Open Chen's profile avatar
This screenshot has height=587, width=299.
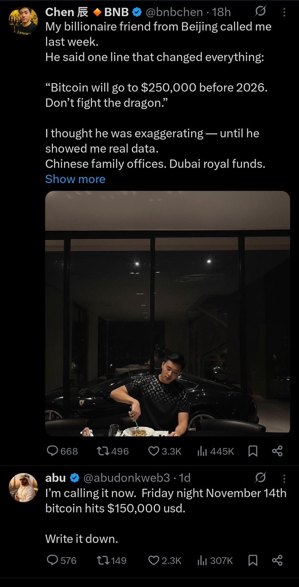[23, 21]
